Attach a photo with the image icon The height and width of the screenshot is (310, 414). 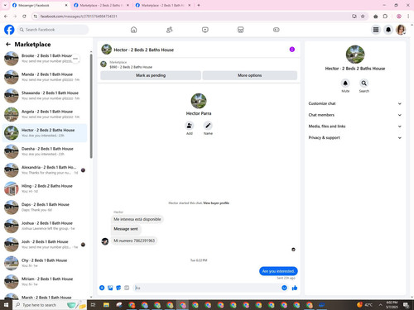(110, 288)
